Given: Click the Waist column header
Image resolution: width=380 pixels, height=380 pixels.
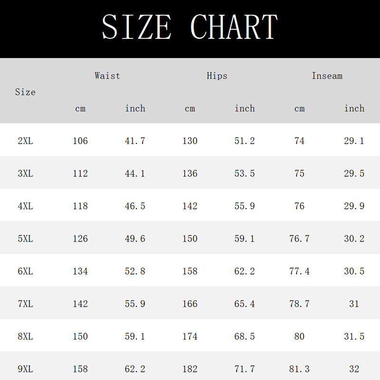Looking at the screenshot, I should tap(107, 76).
